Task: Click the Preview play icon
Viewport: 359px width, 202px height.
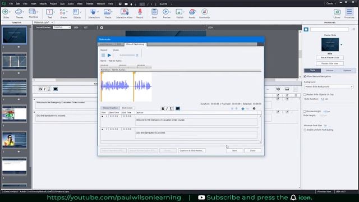Action: click(x=165, y=12)
